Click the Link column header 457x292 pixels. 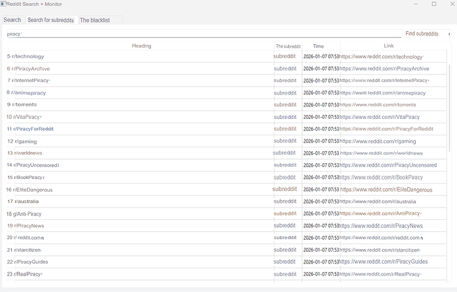coord(388,46)
